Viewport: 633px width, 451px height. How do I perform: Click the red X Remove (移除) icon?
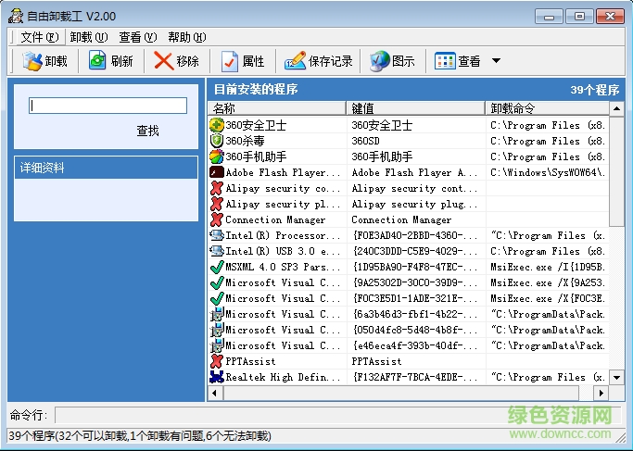(x=163, y=61)
